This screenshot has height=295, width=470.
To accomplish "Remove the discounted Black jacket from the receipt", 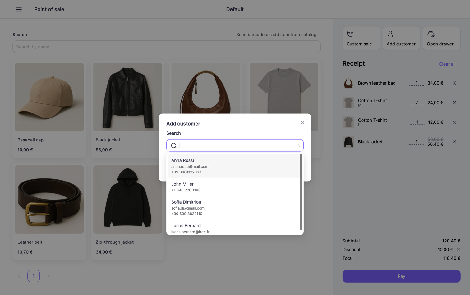I will [x=454, y=142].
